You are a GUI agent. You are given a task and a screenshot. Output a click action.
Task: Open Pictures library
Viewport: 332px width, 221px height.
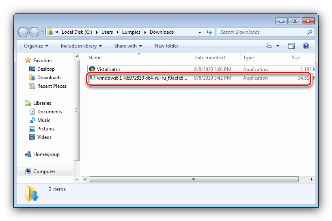[x=46, y=129]
